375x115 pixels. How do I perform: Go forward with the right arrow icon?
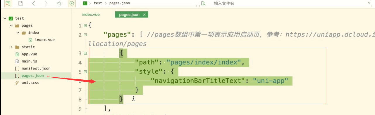pos(46,4)
